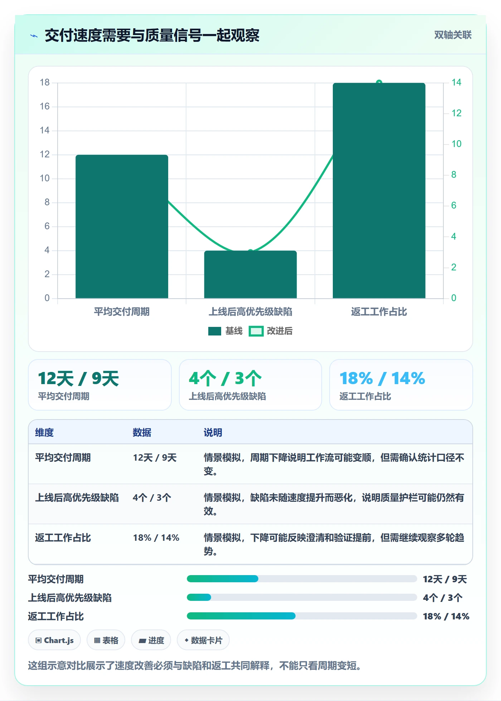This screenshot has height=701, width=501.
Task: Select the 18% / 14% data card
Action: (401, 385)
